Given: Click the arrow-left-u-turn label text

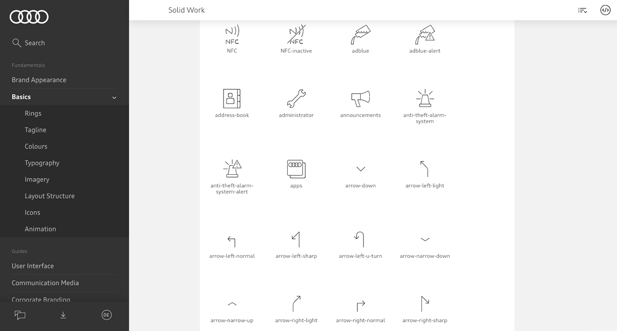Looking at the screenshot, I should 361,256.
